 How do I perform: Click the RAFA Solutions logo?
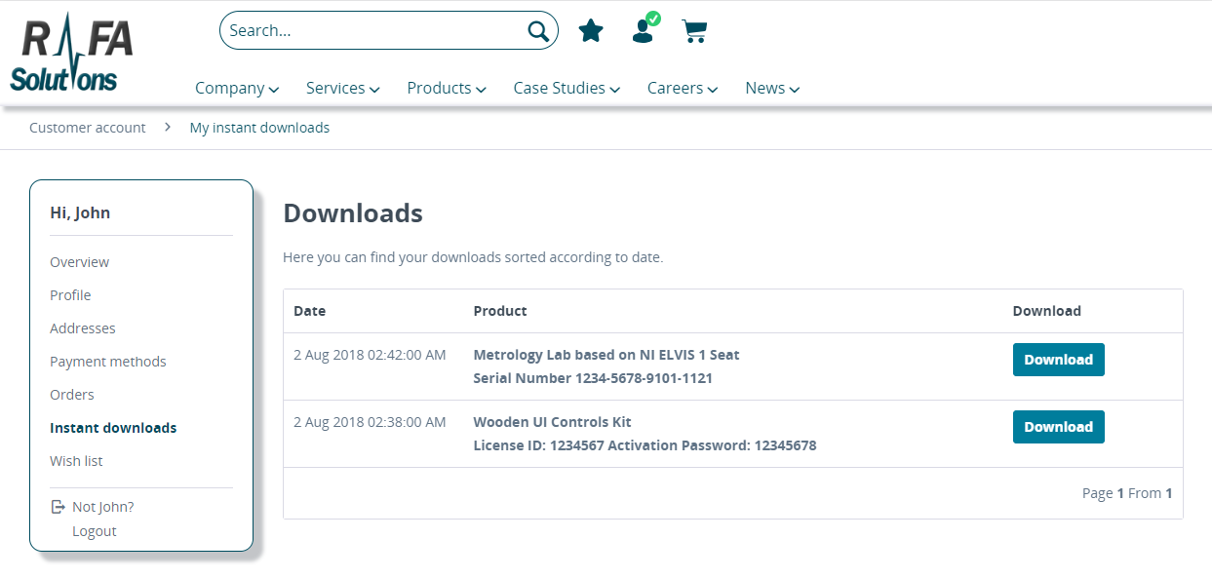(70, 51)
